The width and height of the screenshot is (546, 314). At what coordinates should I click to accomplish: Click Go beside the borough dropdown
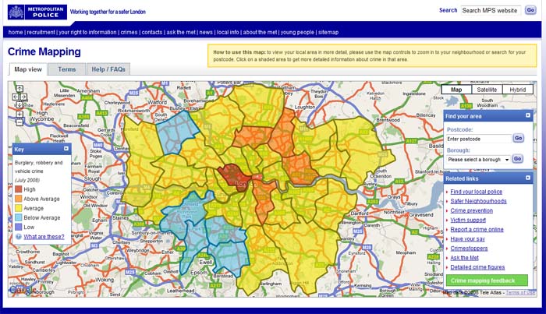[517, 159]
